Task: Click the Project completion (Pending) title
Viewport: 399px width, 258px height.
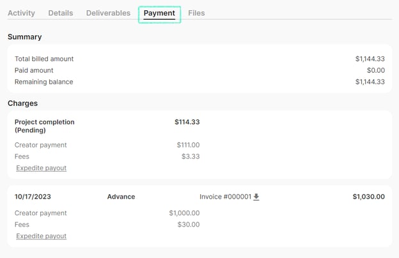Action: pos(44,126)
